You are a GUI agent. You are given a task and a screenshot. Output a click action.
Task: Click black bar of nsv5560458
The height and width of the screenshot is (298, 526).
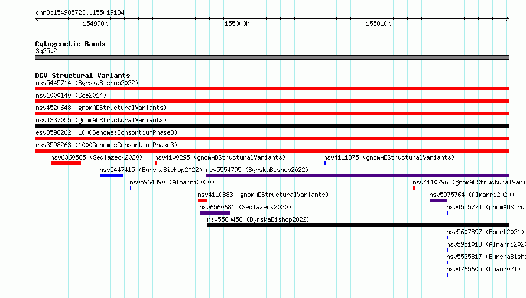(x=358, y=225)
